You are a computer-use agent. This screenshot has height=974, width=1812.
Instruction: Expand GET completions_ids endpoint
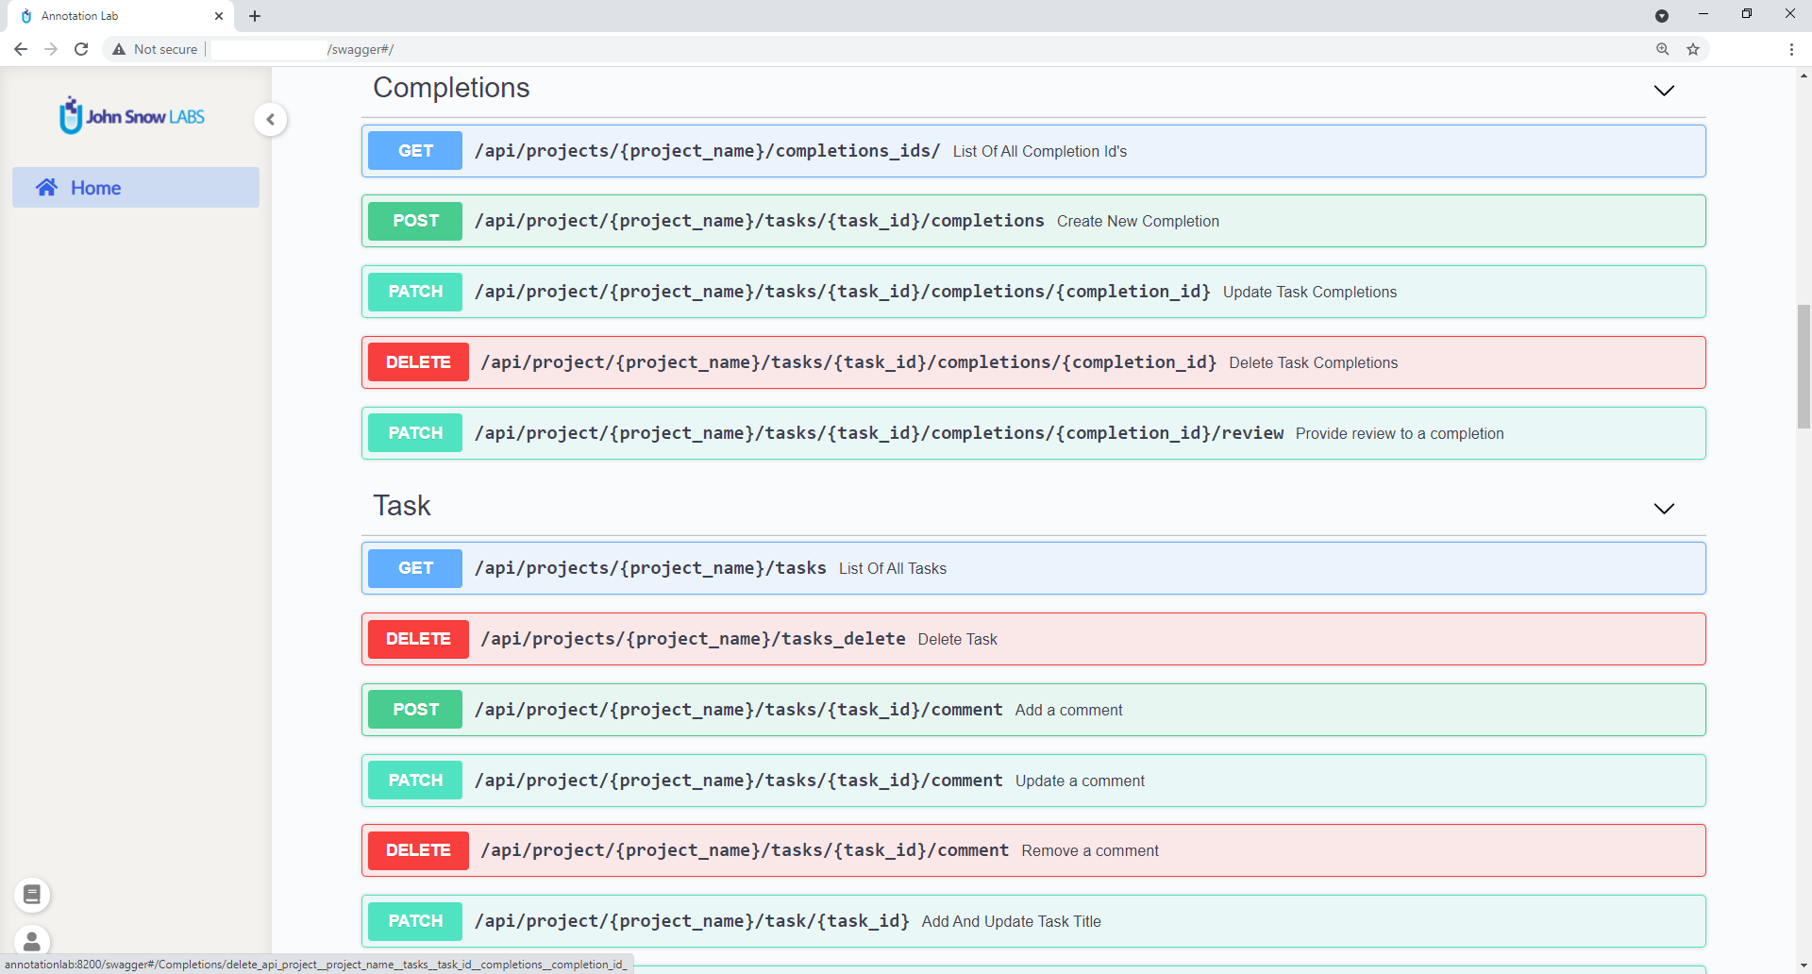1033,151
